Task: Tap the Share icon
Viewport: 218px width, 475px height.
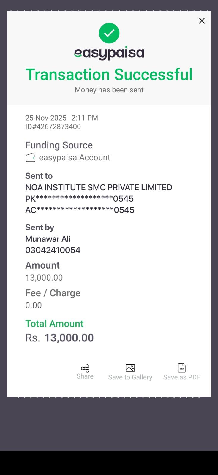Action: (x=85, y=368)
